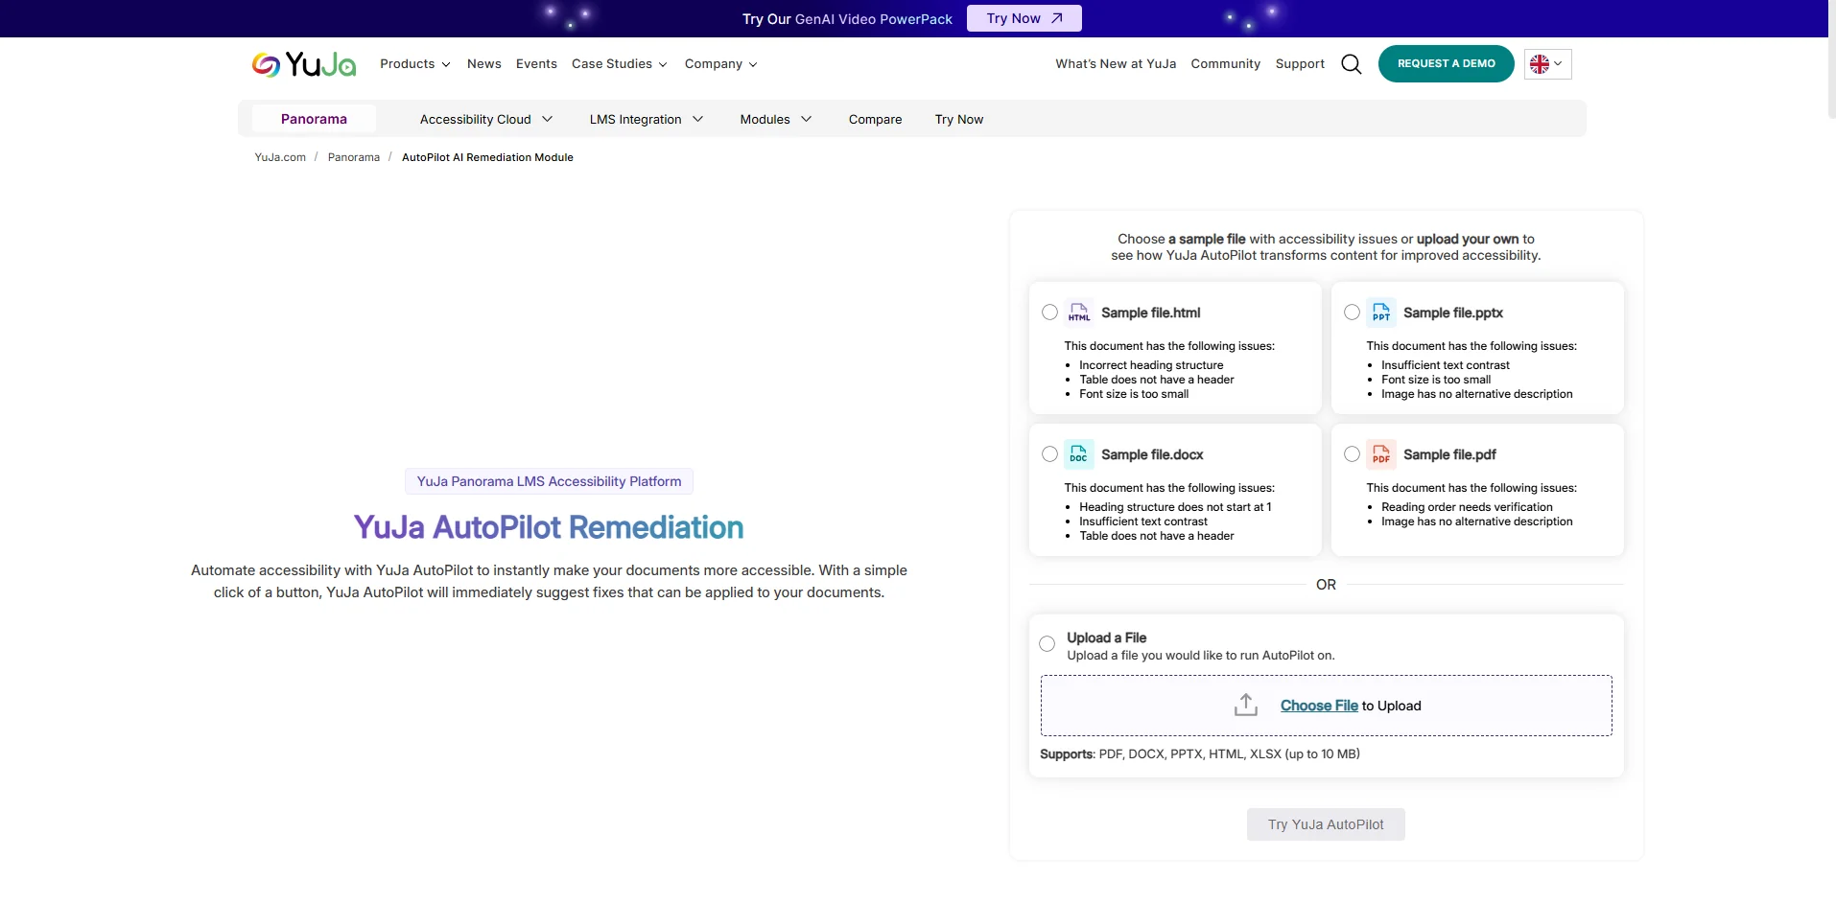
Task: Click the Try Now banner button
Action: click(1024, 18)
